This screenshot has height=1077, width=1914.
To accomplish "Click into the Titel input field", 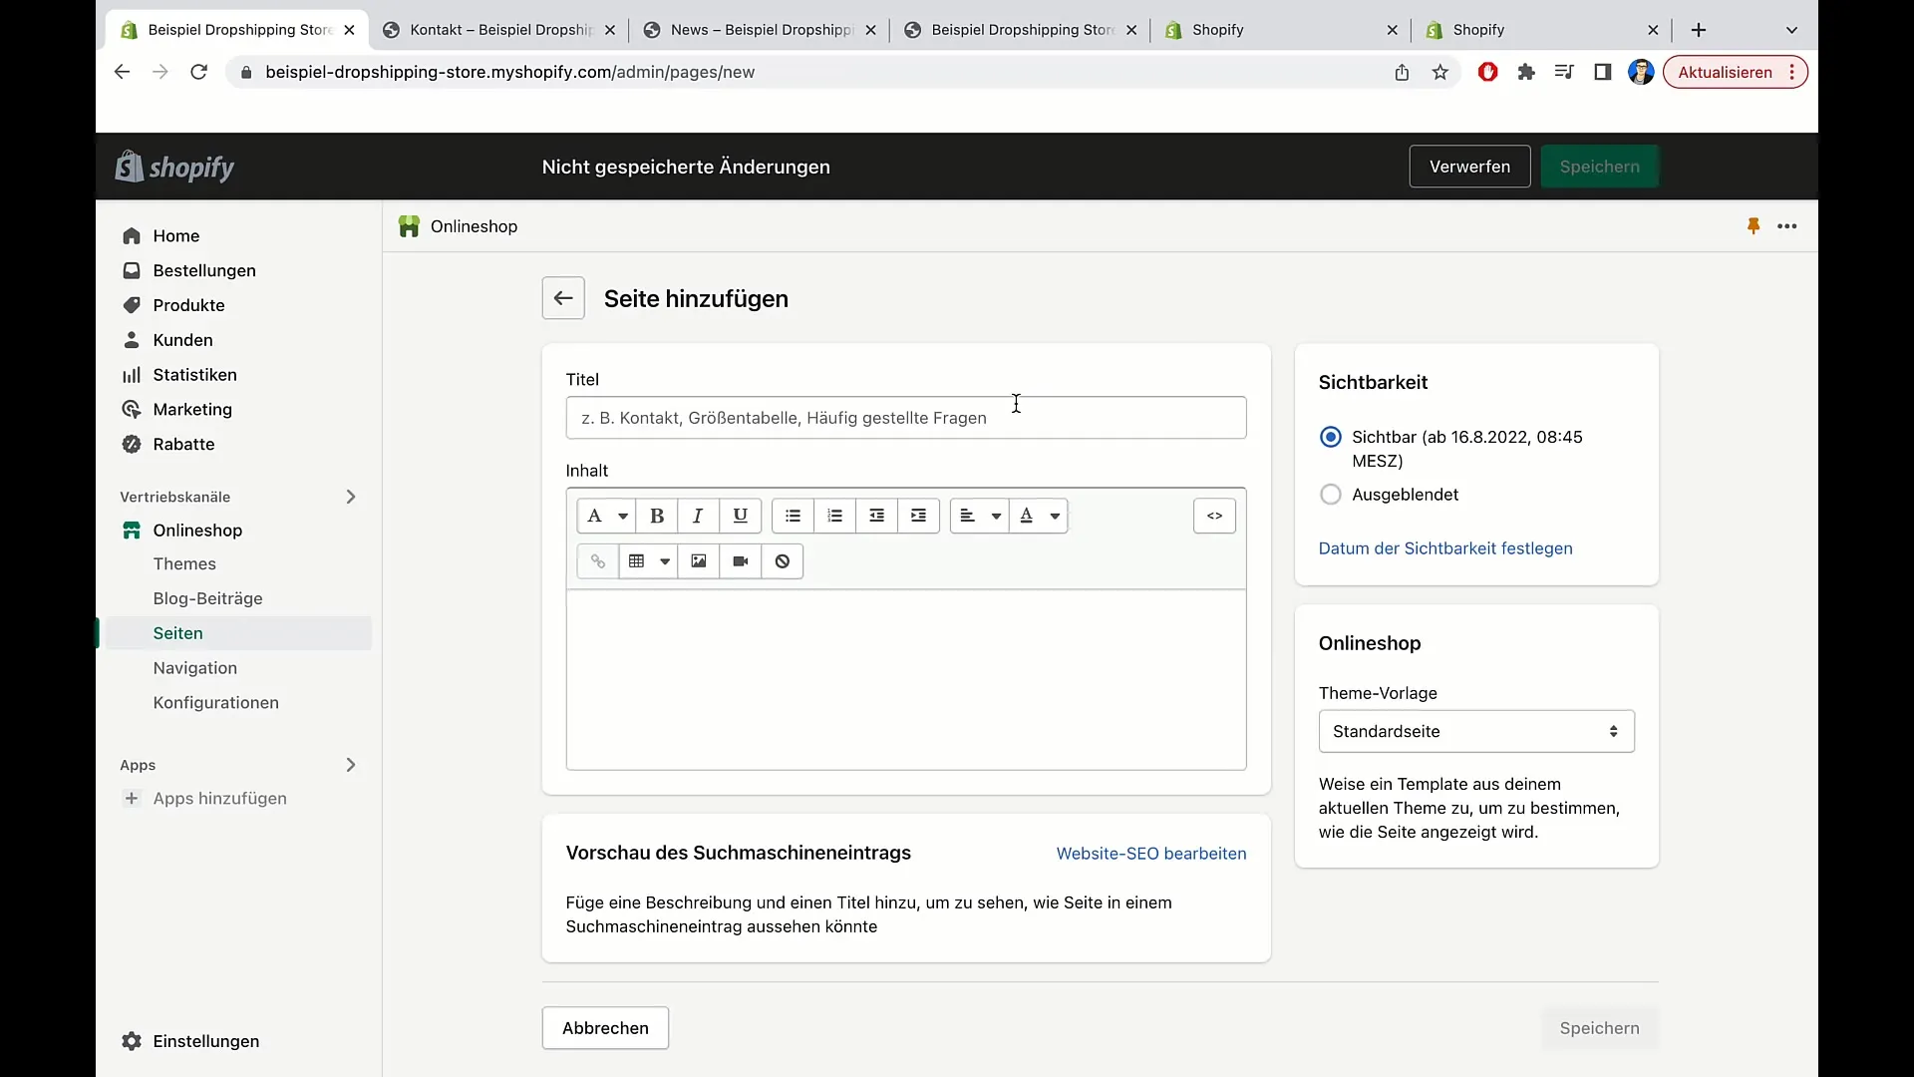I will click(906, 418).
